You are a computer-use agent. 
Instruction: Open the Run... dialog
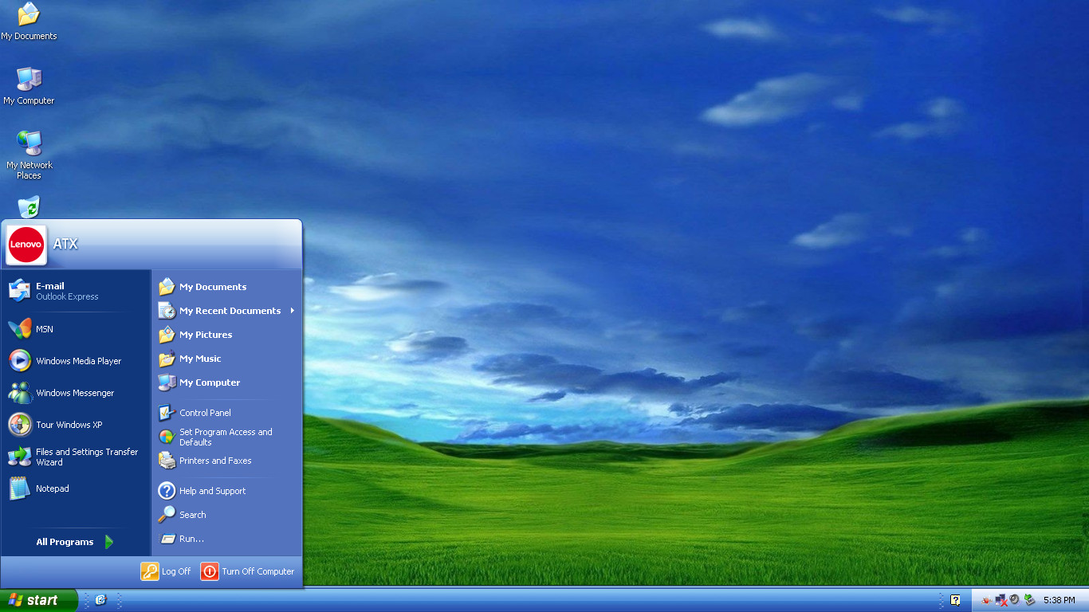226,539
